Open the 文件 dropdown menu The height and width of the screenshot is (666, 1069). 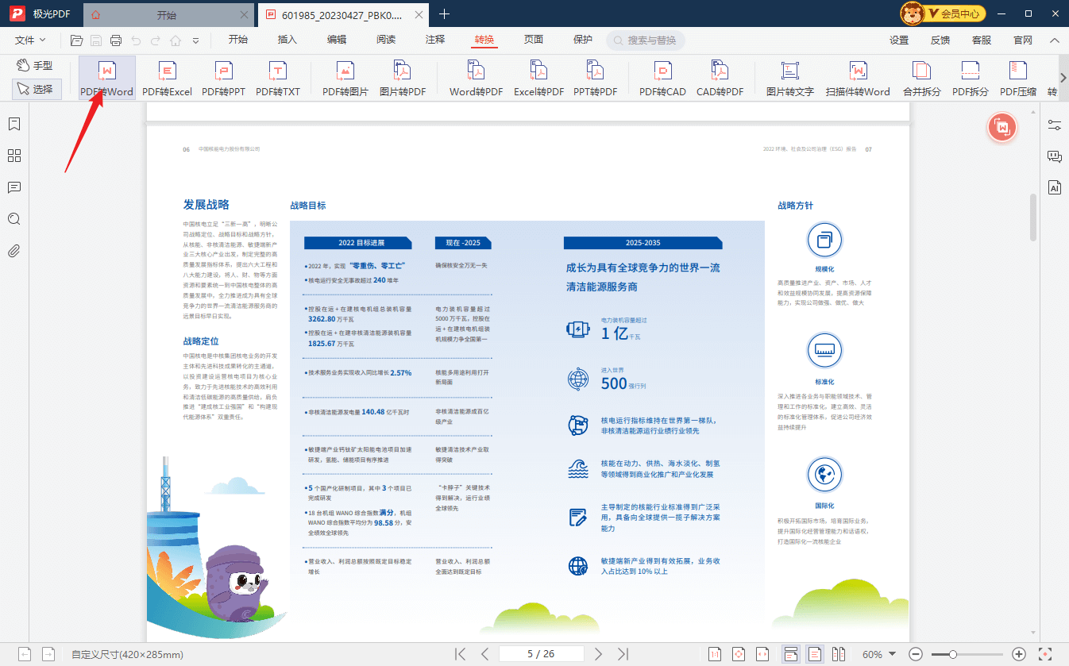coord(30,40)
